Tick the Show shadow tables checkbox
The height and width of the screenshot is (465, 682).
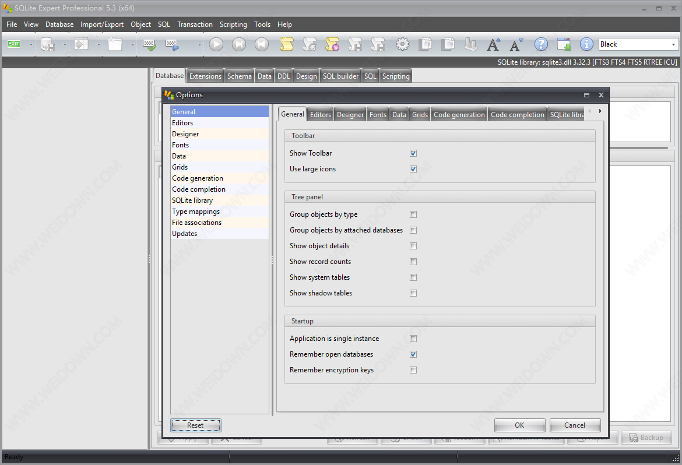point(413,293)
